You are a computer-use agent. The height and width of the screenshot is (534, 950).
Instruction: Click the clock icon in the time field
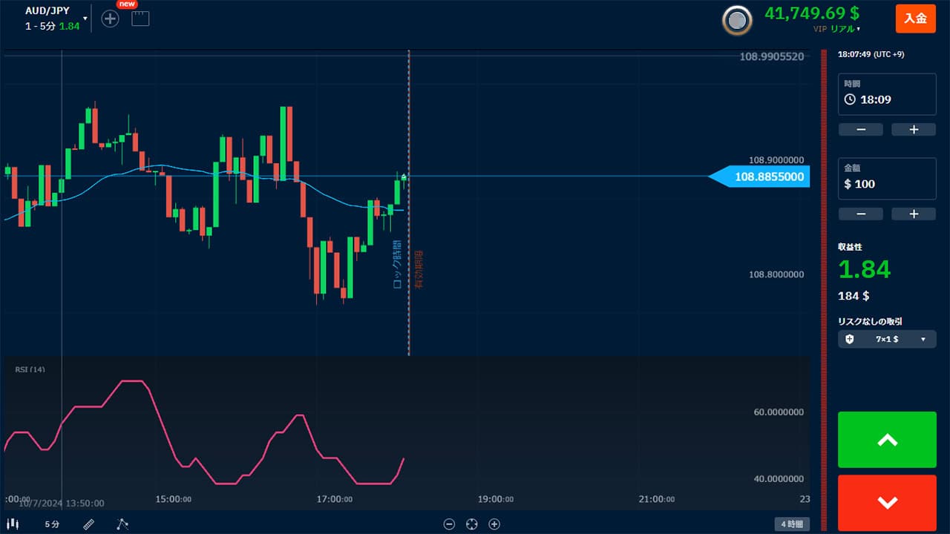[851, 99]
